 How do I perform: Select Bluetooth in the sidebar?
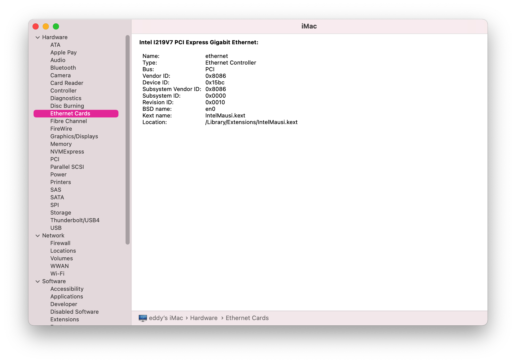coord(63,68)
